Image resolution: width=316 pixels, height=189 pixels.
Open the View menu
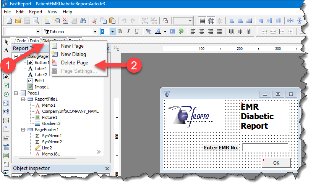pos(52,12)
